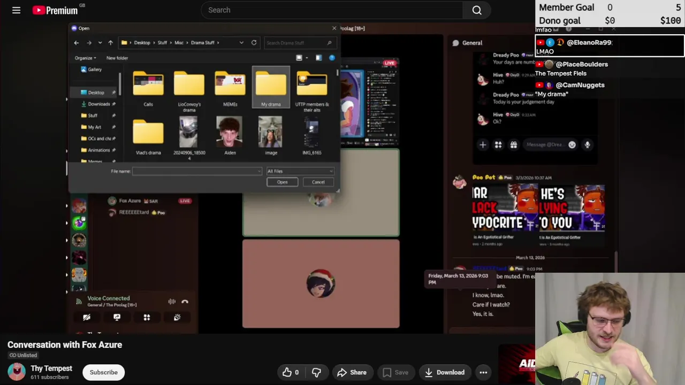
Task: Select the Calls folder
Action: 148,89
